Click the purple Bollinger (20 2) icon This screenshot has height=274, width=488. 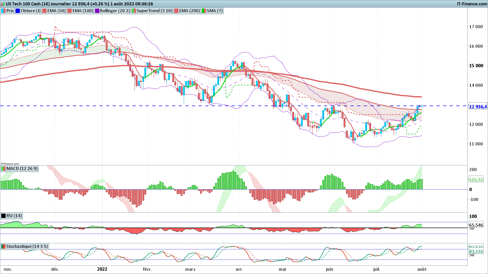point(97,11)
